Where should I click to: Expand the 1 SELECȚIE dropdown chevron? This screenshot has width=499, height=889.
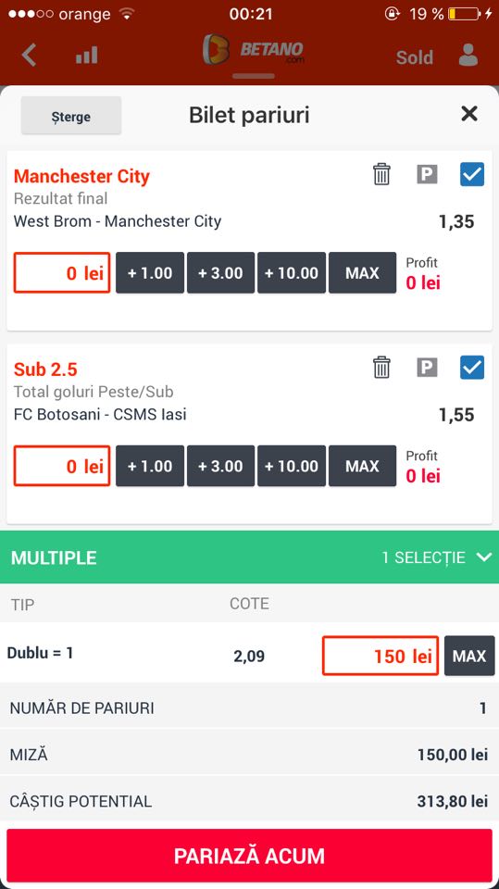pos(484,557)
